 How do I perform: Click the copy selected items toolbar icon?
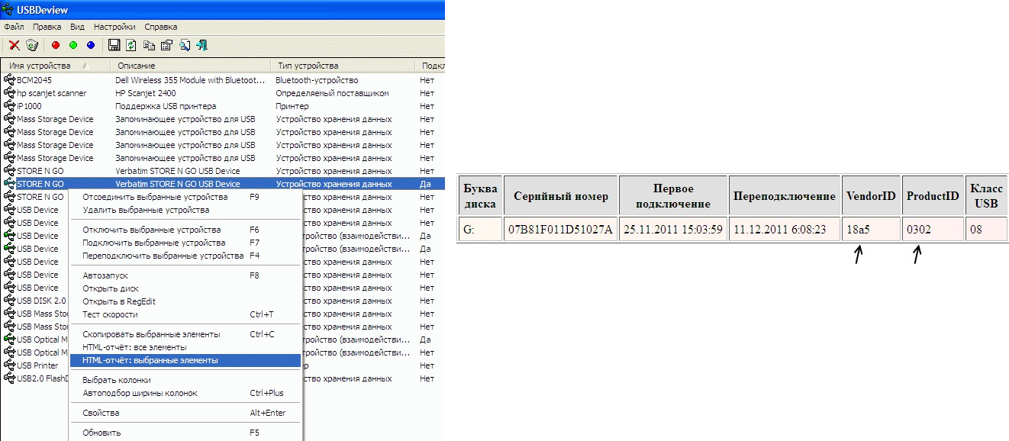click(149, 45)
